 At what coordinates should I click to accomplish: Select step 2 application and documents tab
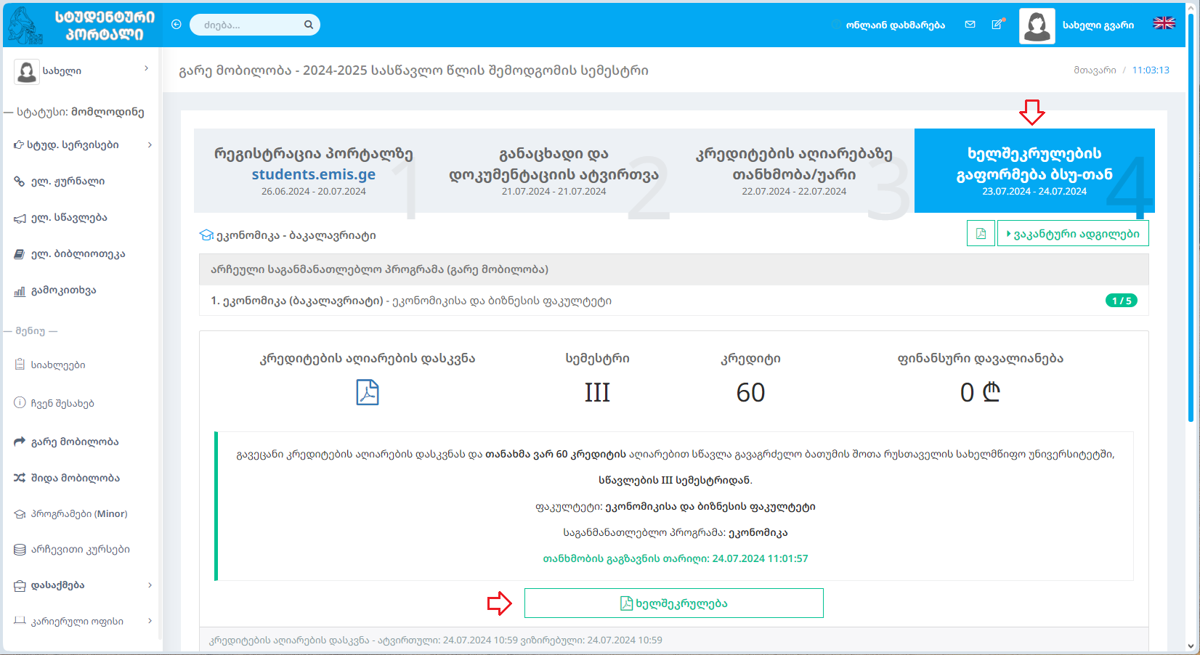pyautogui.click(x=554, y=171)
